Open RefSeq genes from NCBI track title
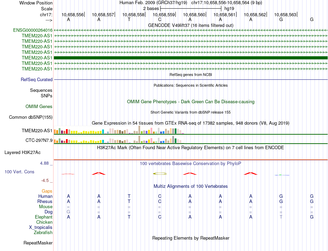Screen dimensions: 328x251 point(191,75)
